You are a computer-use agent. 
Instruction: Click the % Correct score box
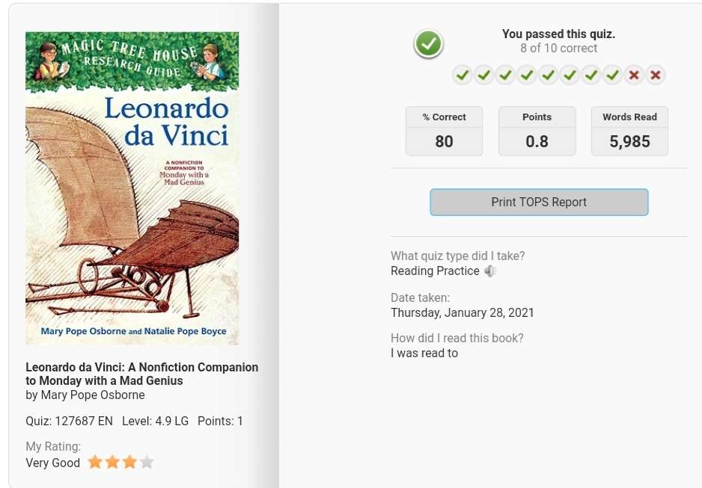coord(444,131)
